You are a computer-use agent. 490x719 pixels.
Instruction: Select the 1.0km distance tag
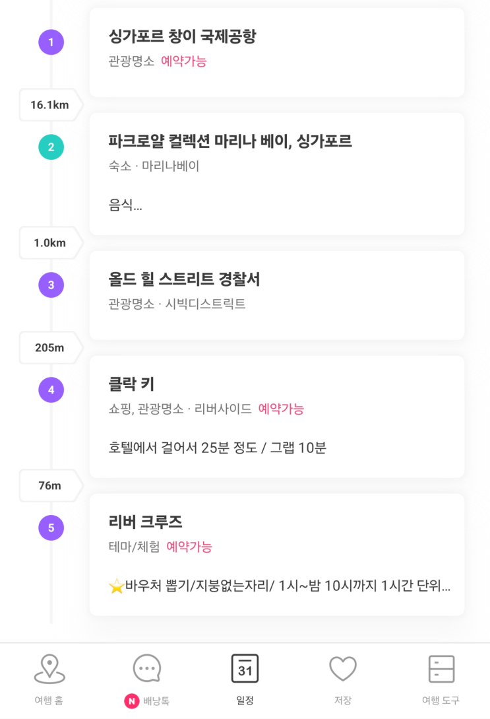50,242
